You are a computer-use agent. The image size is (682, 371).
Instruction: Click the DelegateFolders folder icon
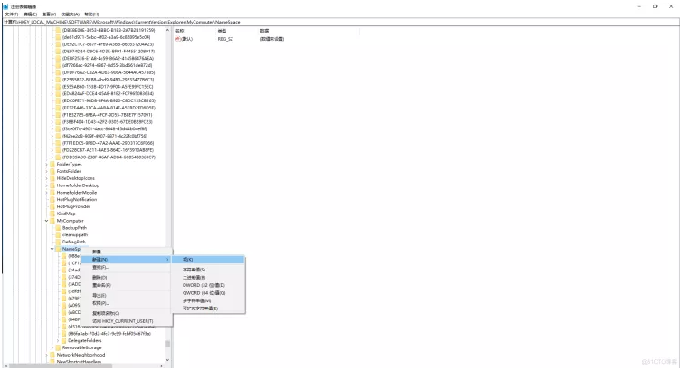point(64,340)
